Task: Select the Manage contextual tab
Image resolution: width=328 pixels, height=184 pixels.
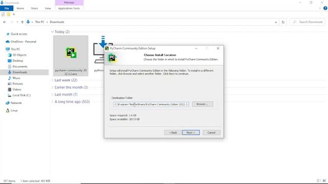Action: pyautogui.click(x=69, y=3)
